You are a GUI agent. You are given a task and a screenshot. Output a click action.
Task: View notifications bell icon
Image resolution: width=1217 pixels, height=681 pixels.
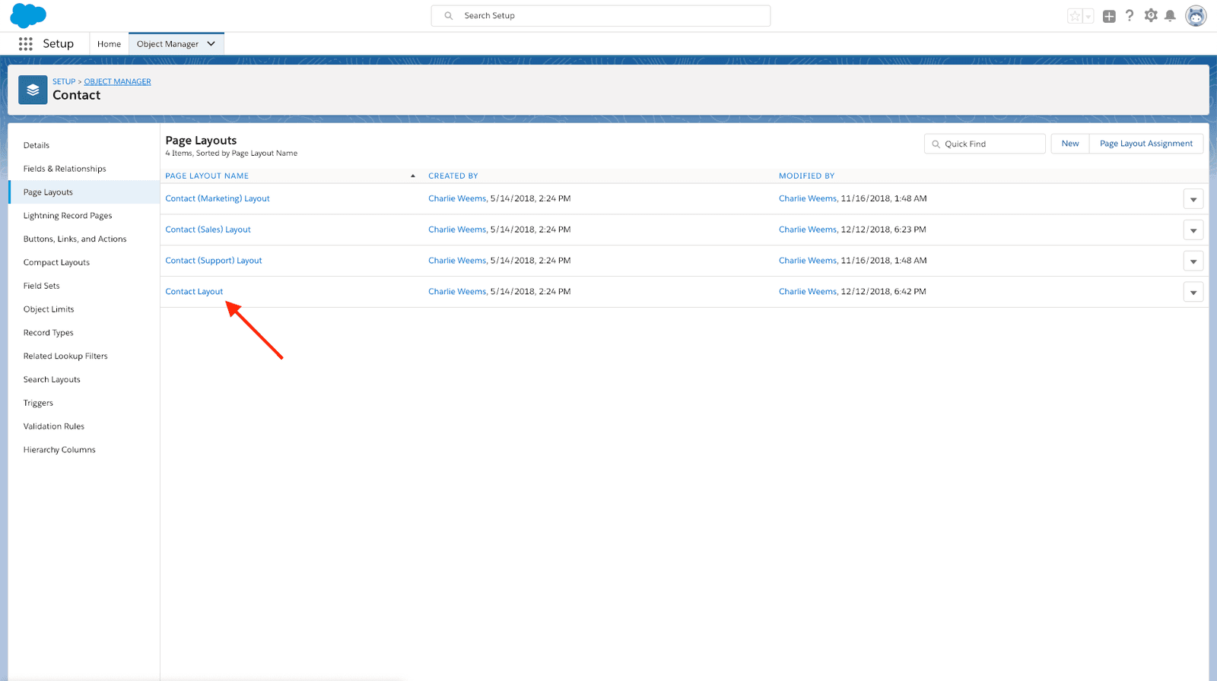coord(1171,16)
